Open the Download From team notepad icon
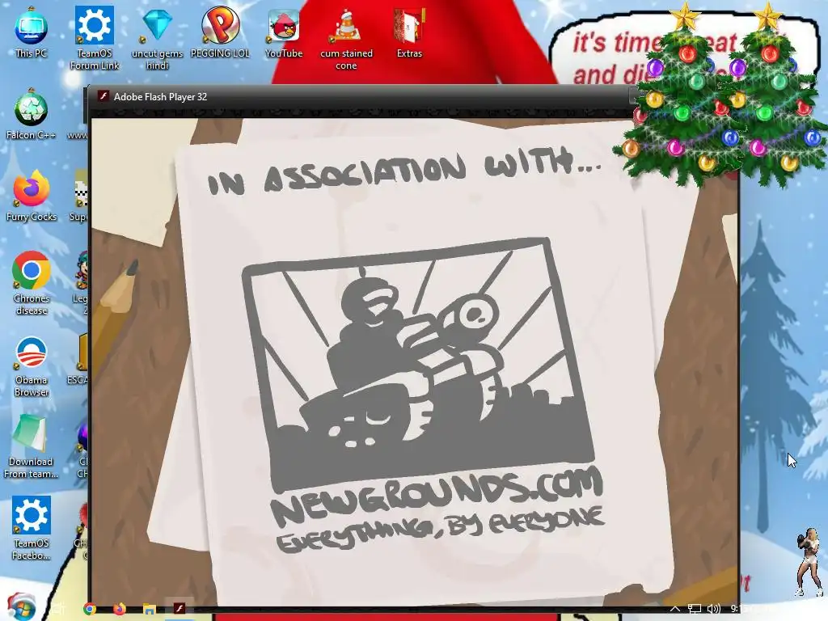 point(31,446)
